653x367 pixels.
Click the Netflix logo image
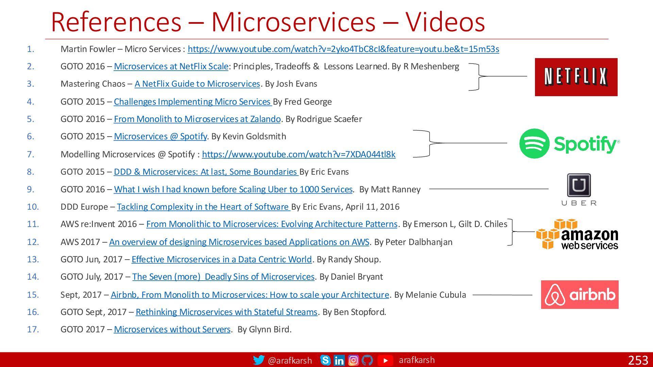576,77
